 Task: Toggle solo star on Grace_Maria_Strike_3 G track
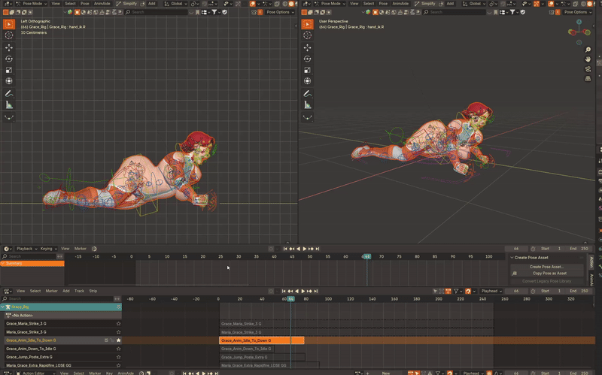tap(118, 324)
